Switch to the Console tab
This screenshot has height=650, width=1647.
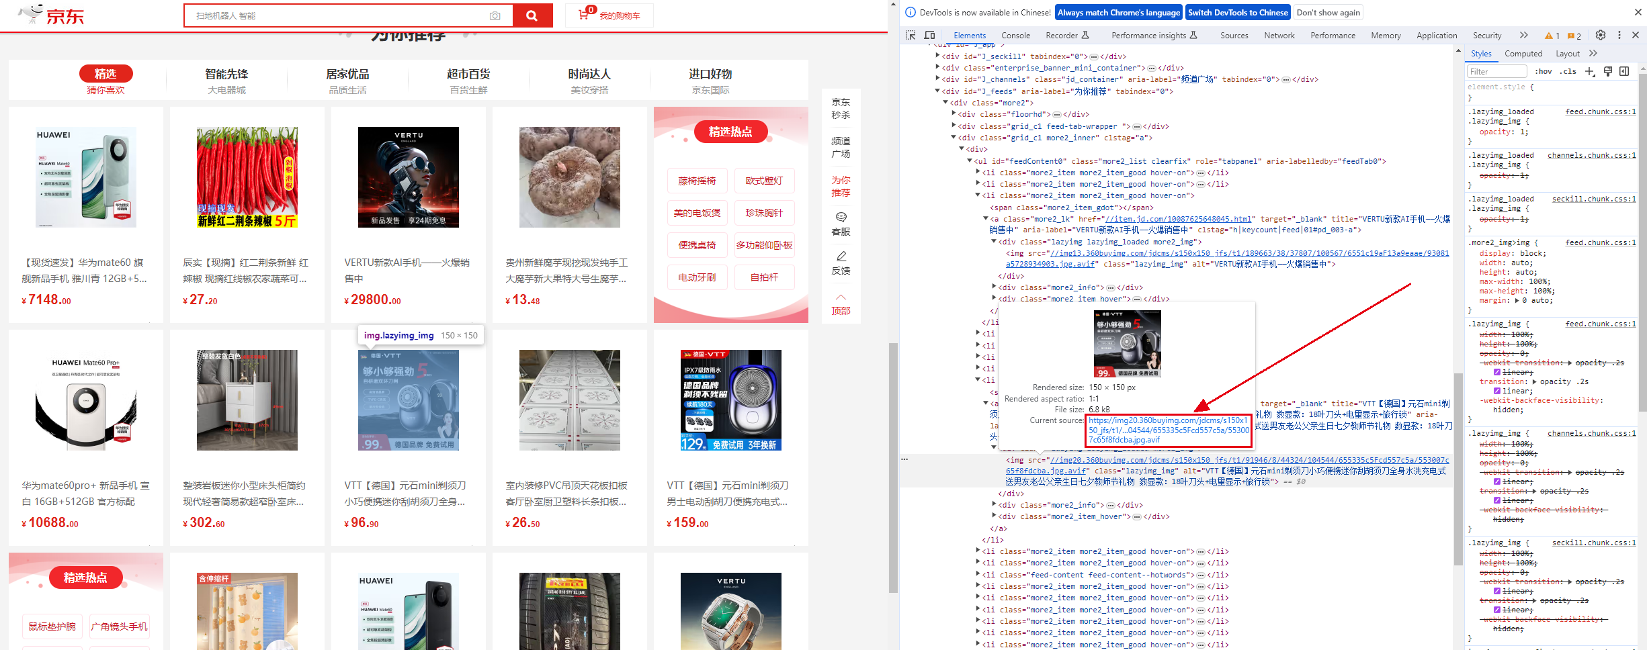tap(1015, 36)
